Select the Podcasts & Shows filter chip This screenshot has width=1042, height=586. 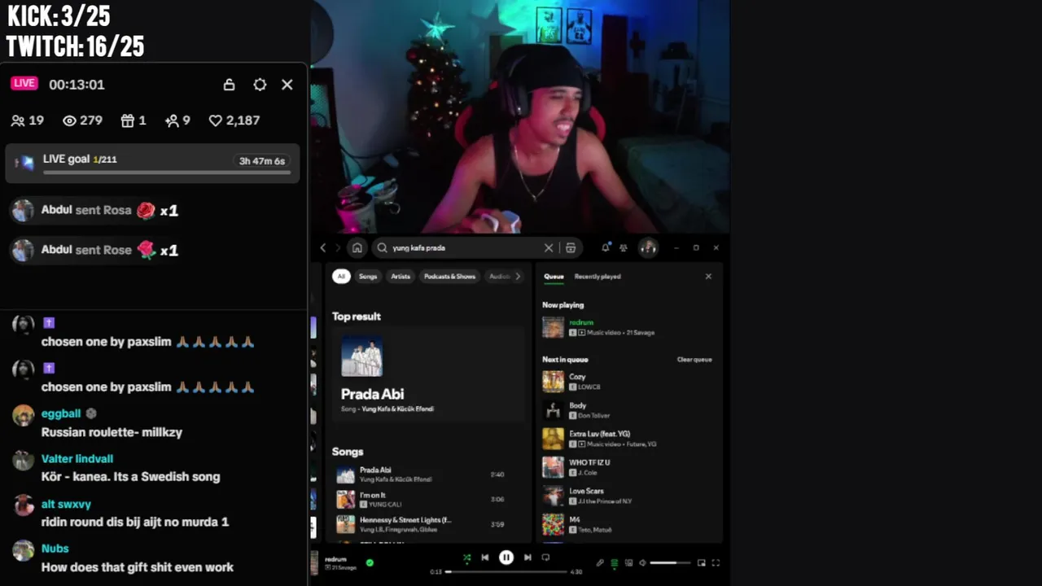[449, 277]
